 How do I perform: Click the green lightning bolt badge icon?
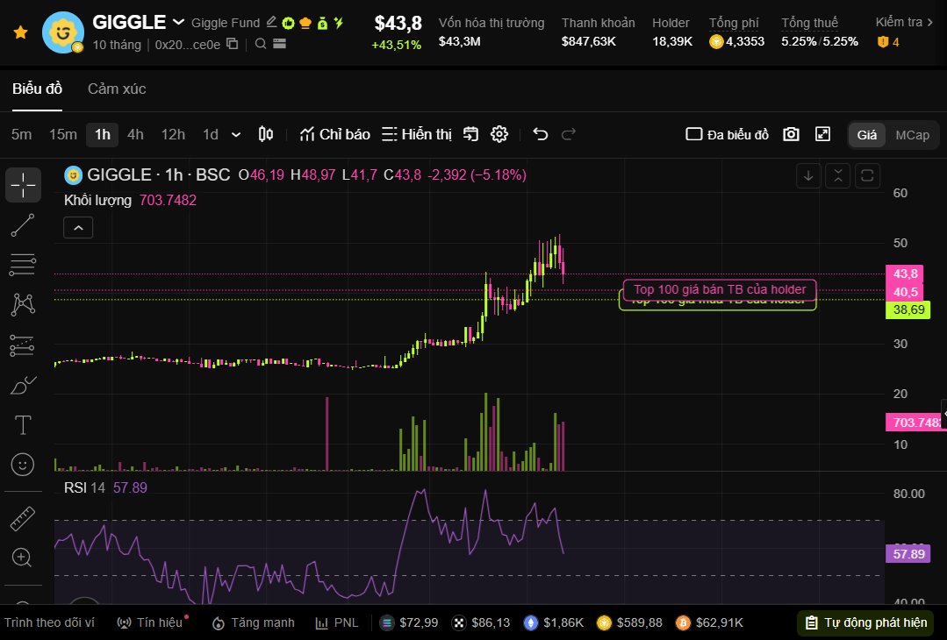click(x=339, y=23)
